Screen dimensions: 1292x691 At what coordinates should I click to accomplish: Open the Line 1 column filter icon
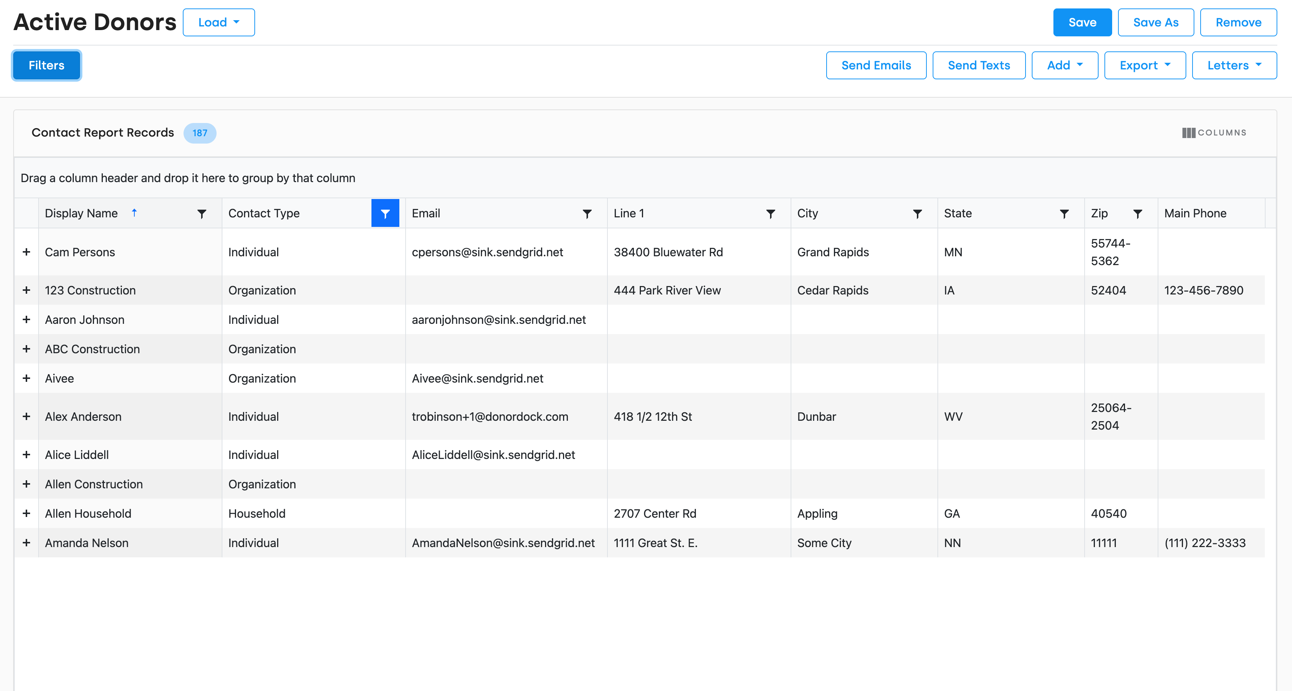tap(770, 214)
